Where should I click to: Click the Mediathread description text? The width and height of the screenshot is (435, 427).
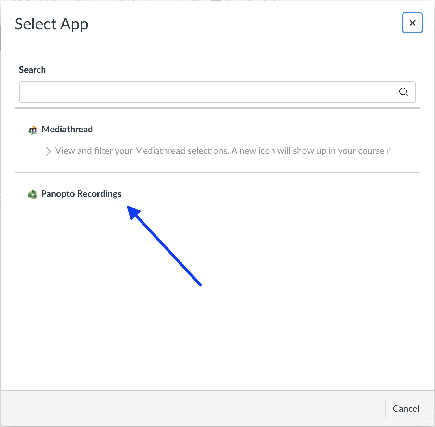point(223,151)
